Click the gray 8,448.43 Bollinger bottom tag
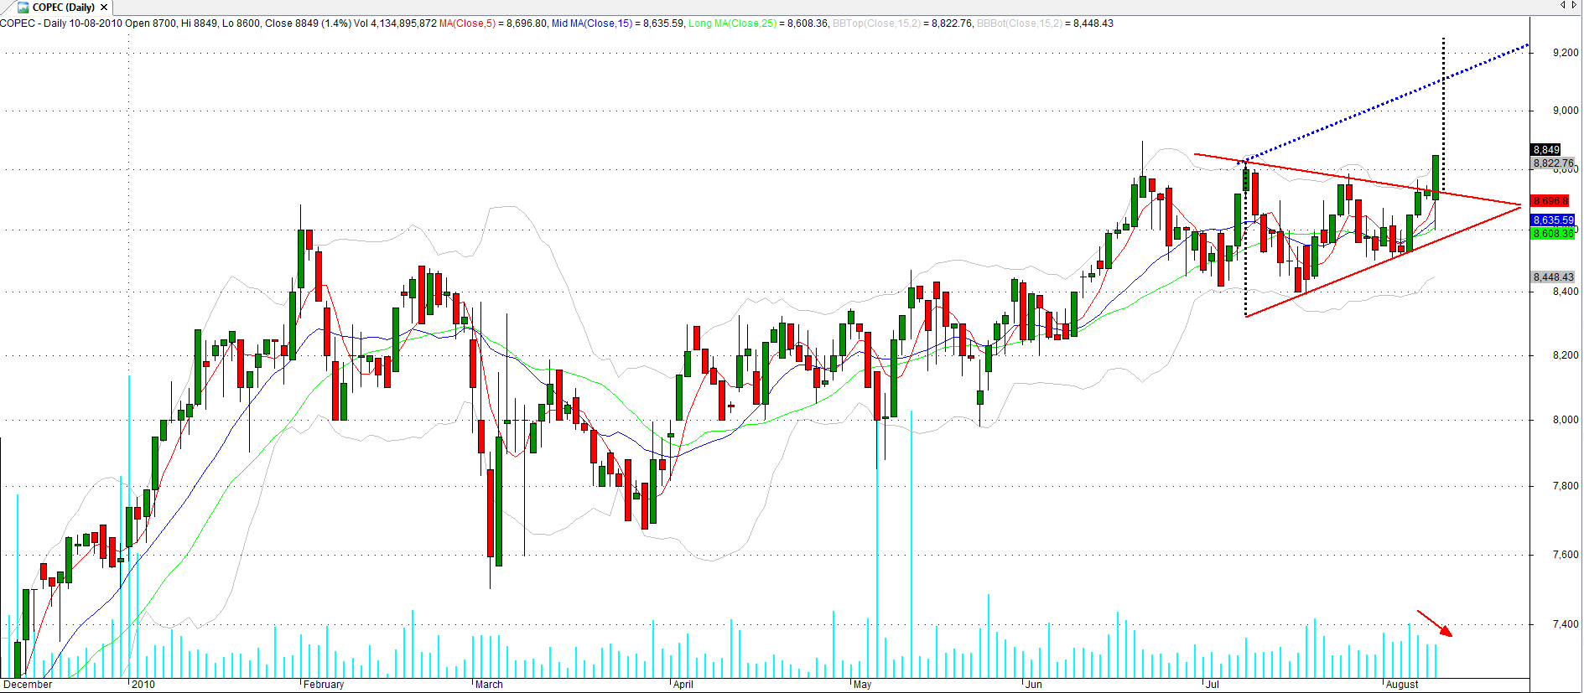 1553,277
